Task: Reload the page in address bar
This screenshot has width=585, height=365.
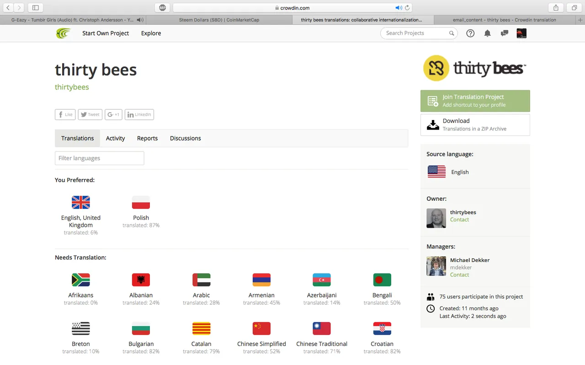Action: point(407,8)
